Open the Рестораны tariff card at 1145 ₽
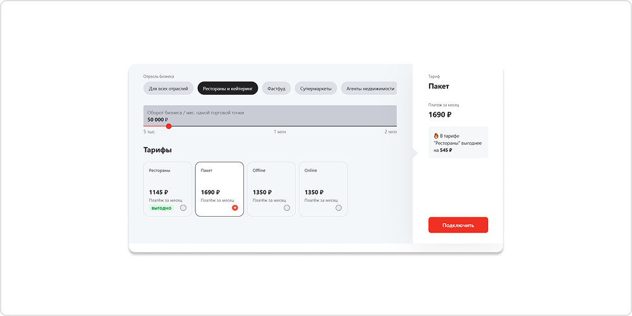The width and height of the screenshot is (632, 316). (167, 189)
